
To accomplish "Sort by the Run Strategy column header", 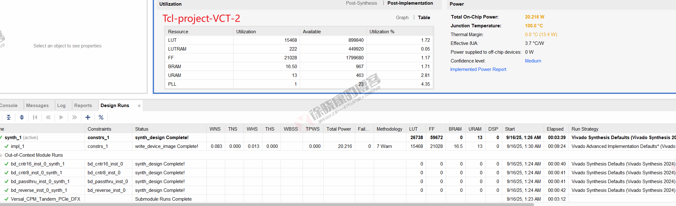I will pos(622,129).
